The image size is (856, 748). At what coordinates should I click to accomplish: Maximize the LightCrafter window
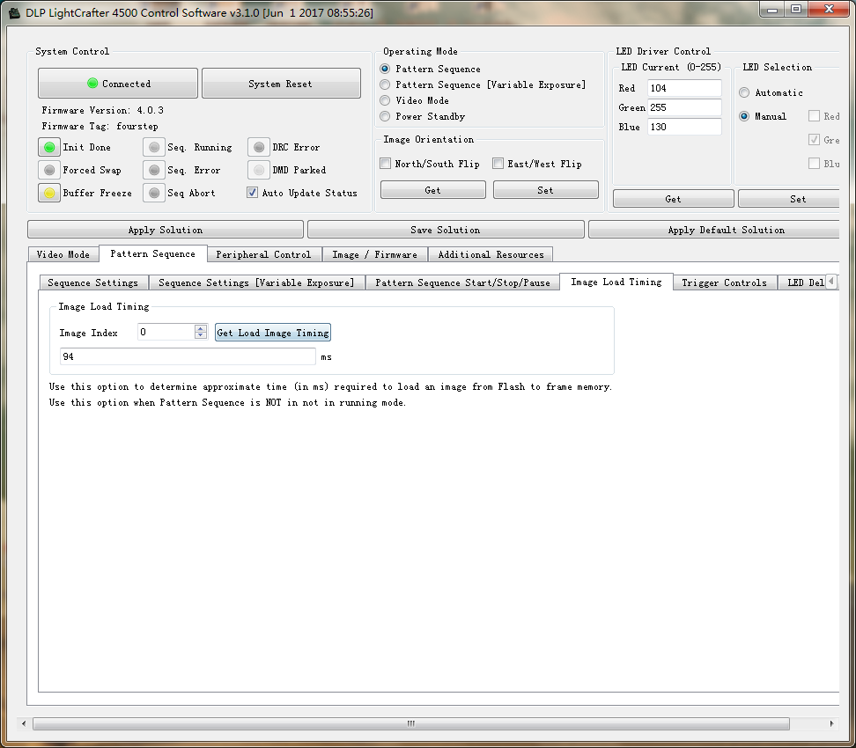pos(796,10)
